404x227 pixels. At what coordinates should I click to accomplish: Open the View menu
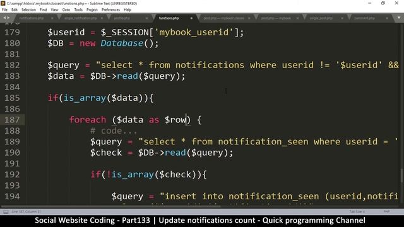point(54,10)
